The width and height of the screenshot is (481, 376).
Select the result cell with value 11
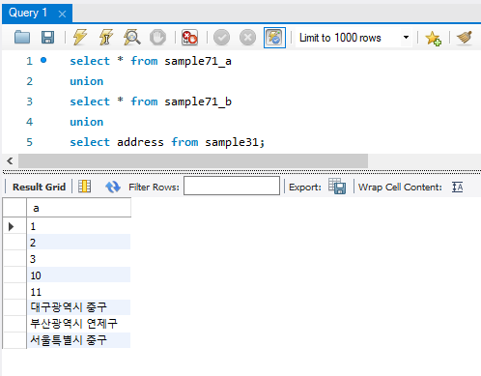(79, 292)
